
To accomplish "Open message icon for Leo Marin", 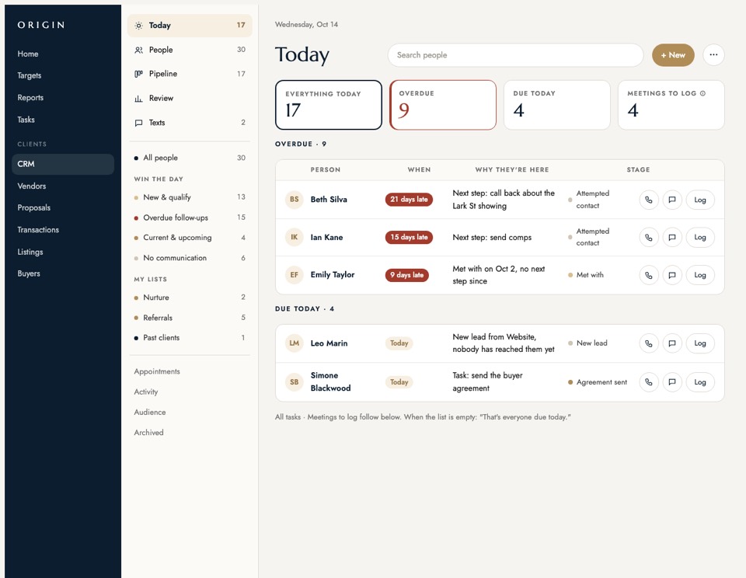I will [x=671, y=343].
